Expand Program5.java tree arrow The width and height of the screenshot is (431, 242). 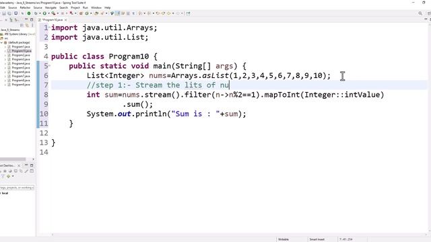coord(5,68)
